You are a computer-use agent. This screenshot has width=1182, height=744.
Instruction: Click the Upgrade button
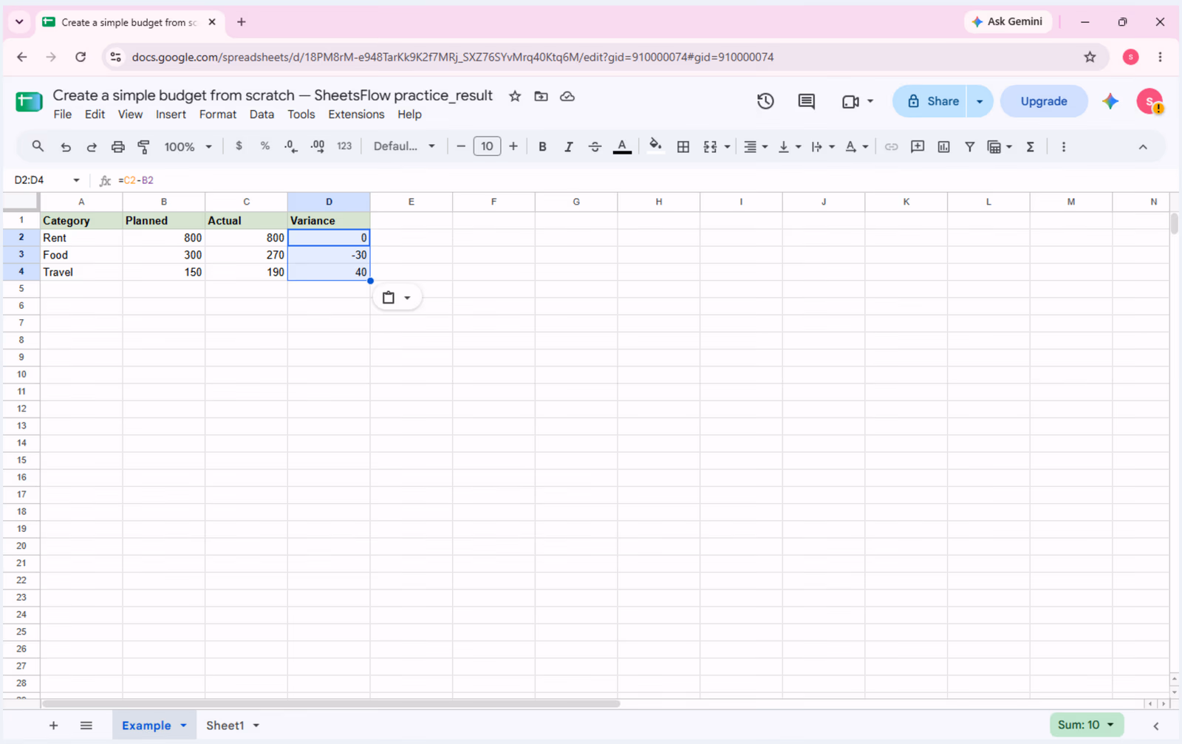[1044, 101]
